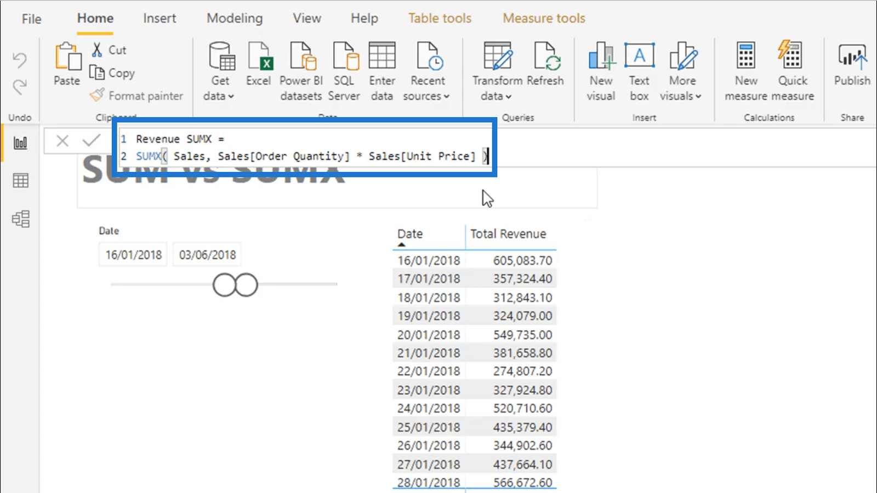Image resolution: width=877 pixels, height=493 pixels.
Task: Commit the formula with checkmark icon
Action: coord(92,141)
